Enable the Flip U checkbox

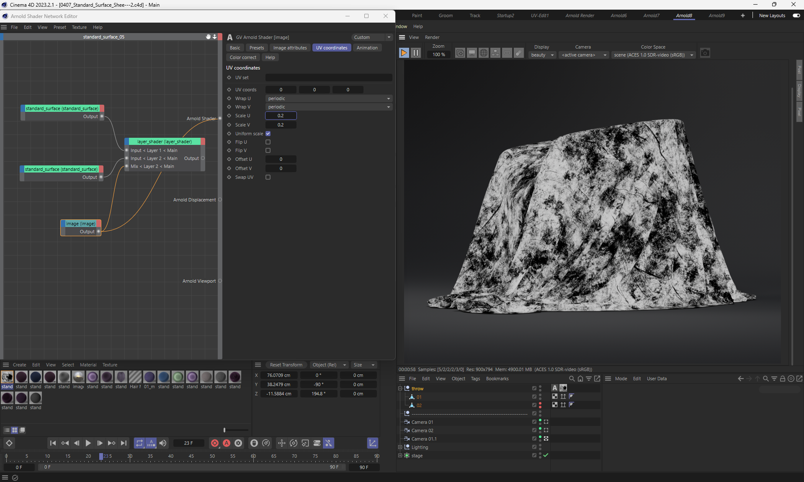click(268, 142)
